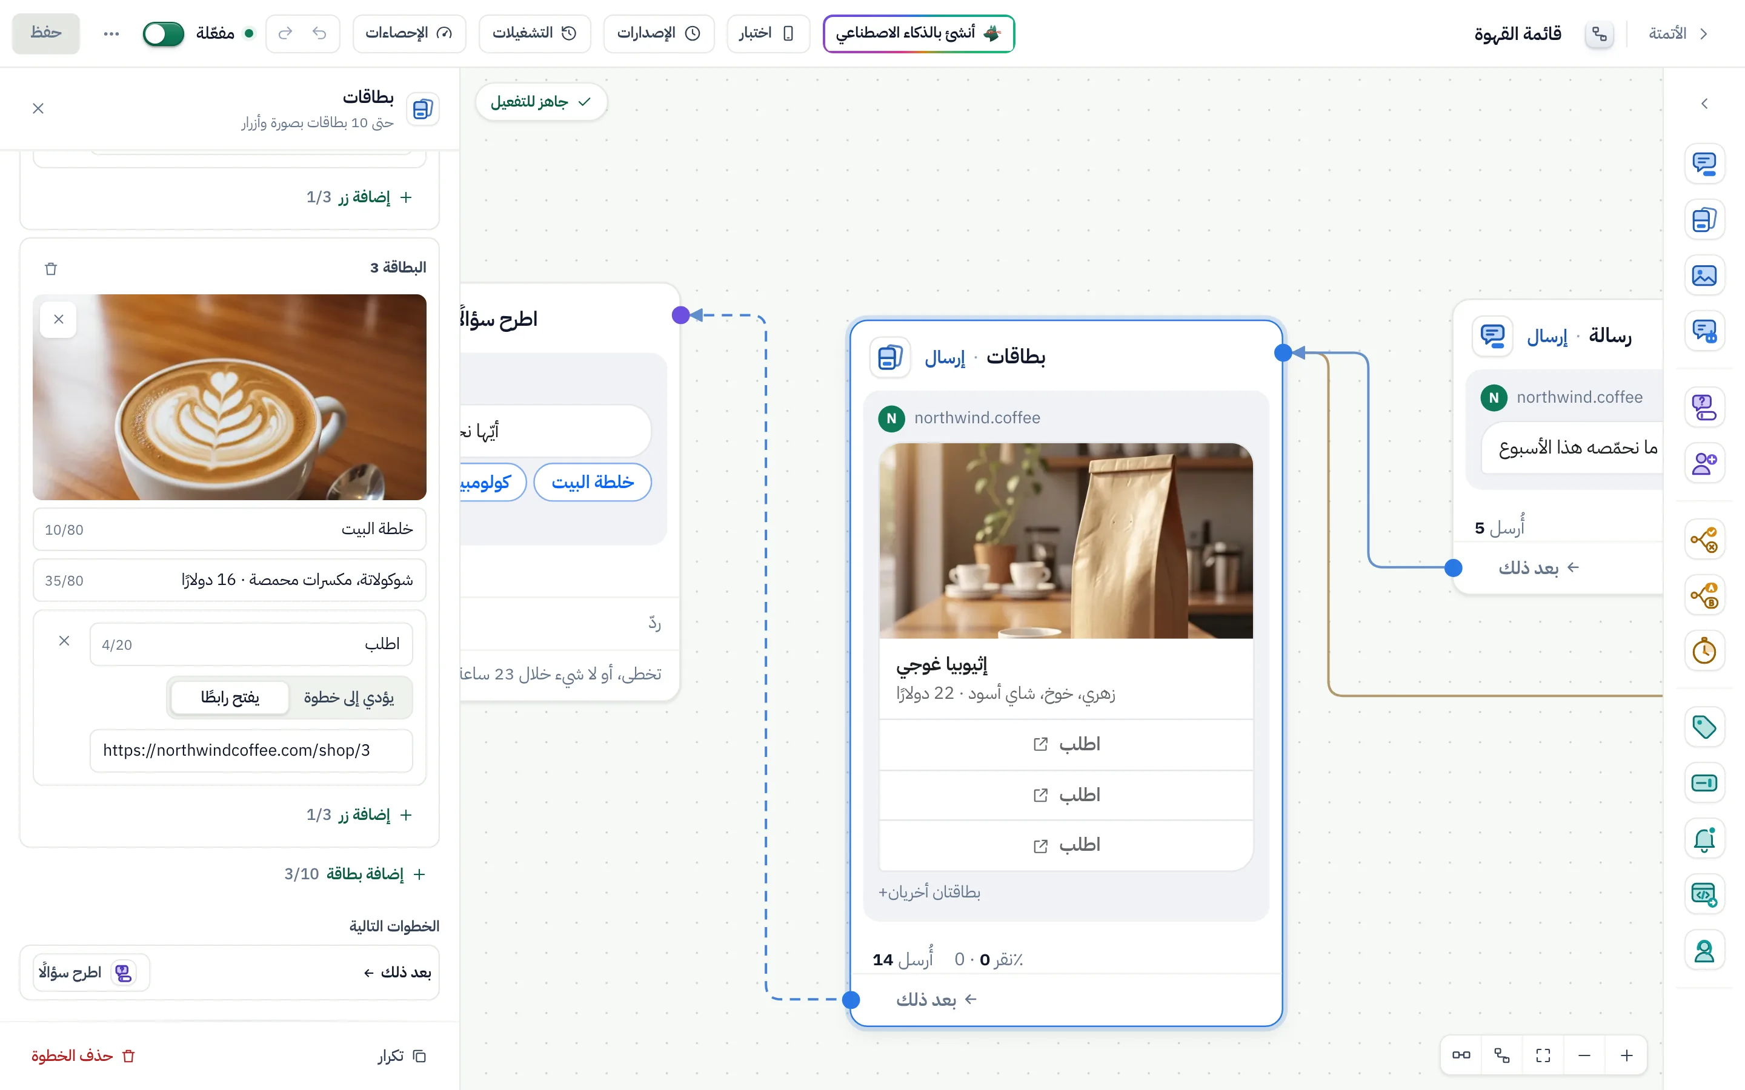1745x1090 pixels.
Task: Click أنشئ بالذكاء الاصطناعي button
Action: [919, 33]
